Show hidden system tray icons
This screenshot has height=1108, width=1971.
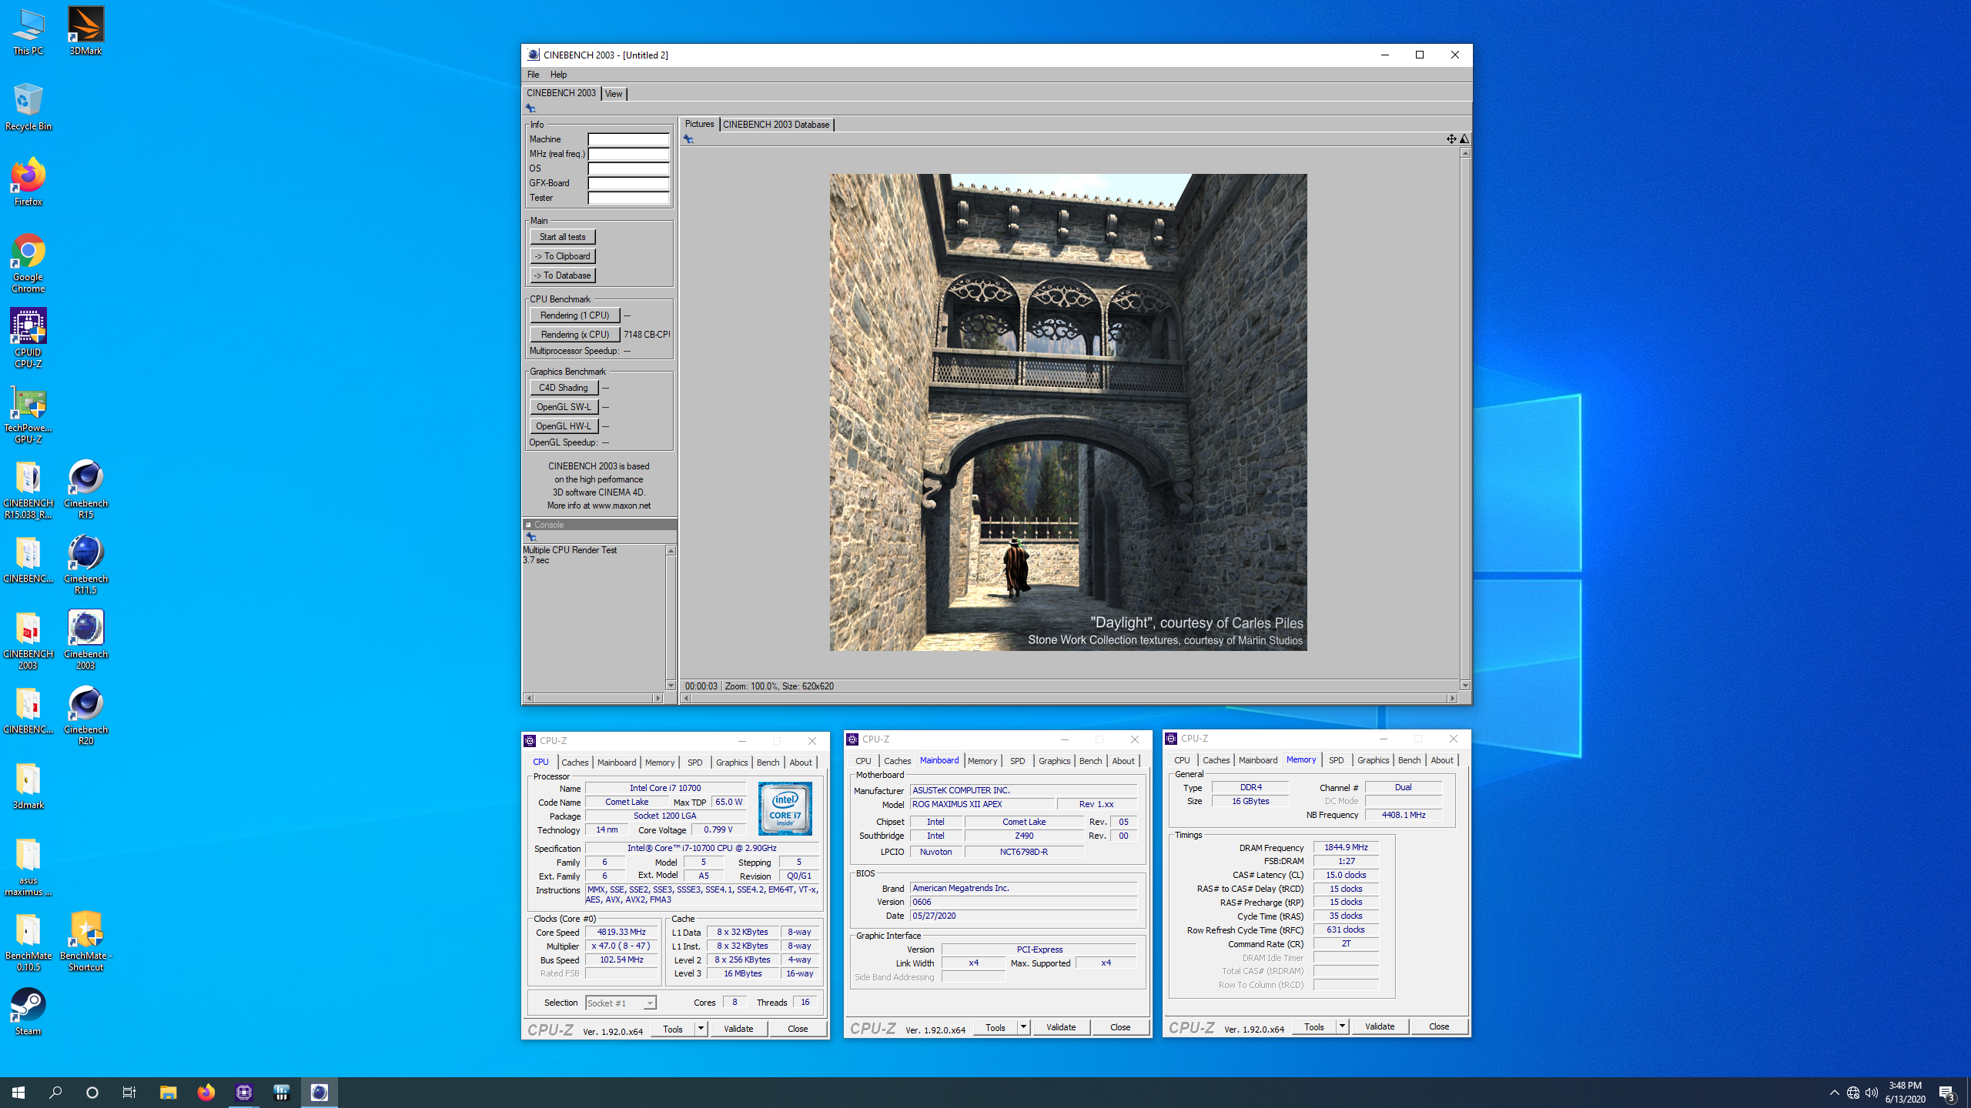click(x=1835, y=1093)
